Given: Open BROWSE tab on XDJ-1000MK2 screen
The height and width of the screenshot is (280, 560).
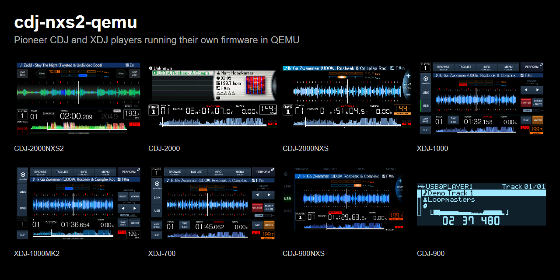Looking at the screenshot, I should tap(41, 172).
